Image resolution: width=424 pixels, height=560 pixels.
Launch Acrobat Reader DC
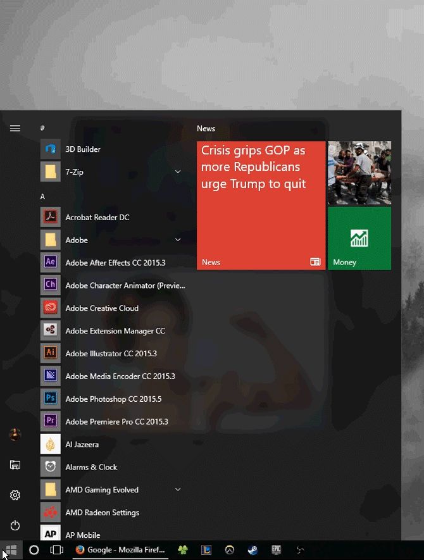pos(97,217)
